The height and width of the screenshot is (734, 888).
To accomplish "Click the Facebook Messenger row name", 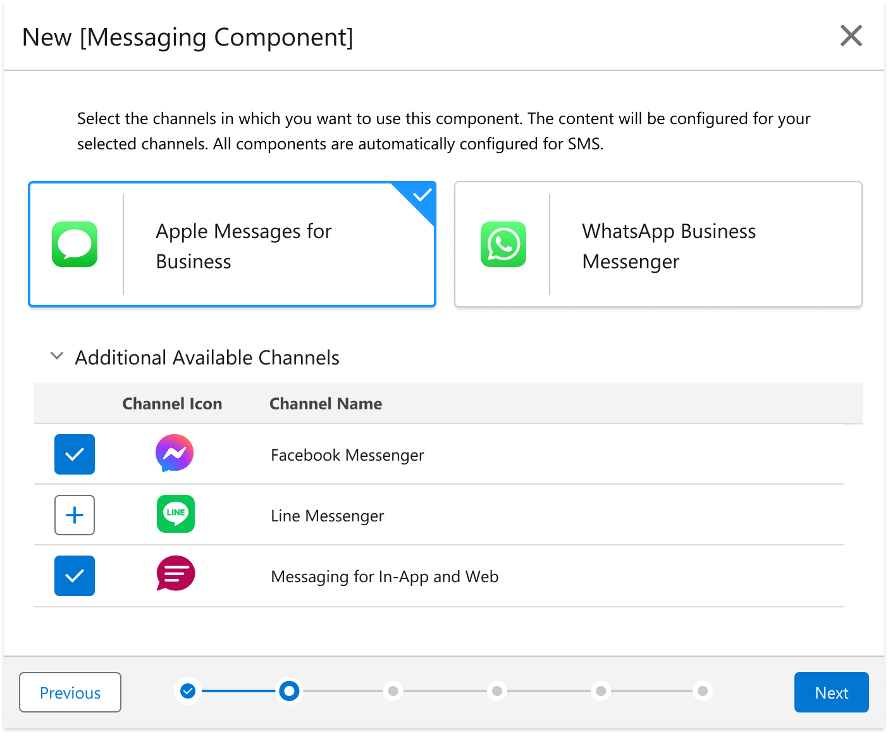I will pos(347,455).
